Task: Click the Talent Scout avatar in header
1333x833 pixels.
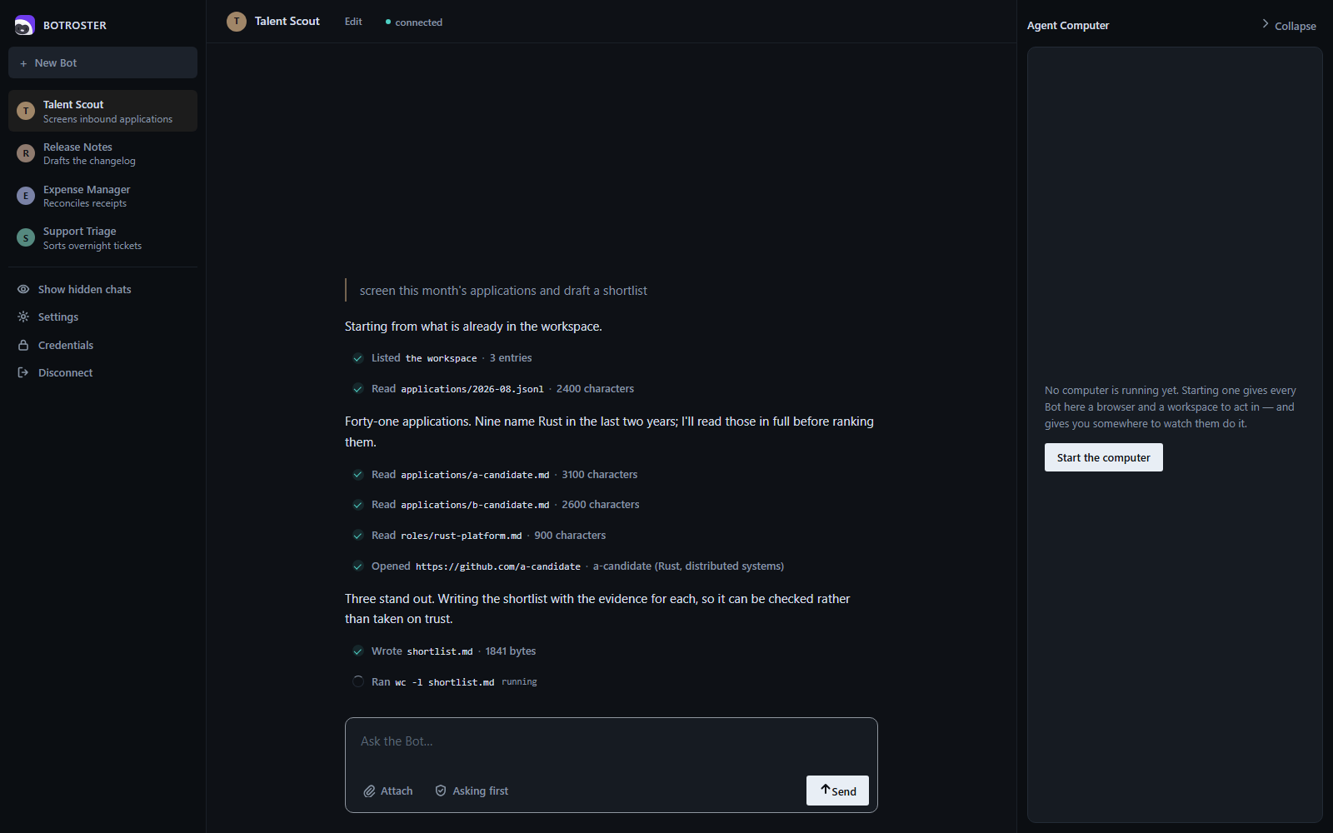Action: (237, 22)
